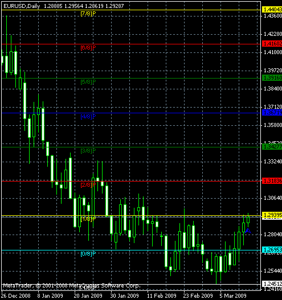Click the white 1.24512 price tag
This screenshot has height=300, width=282.
[x=272, y=283]
